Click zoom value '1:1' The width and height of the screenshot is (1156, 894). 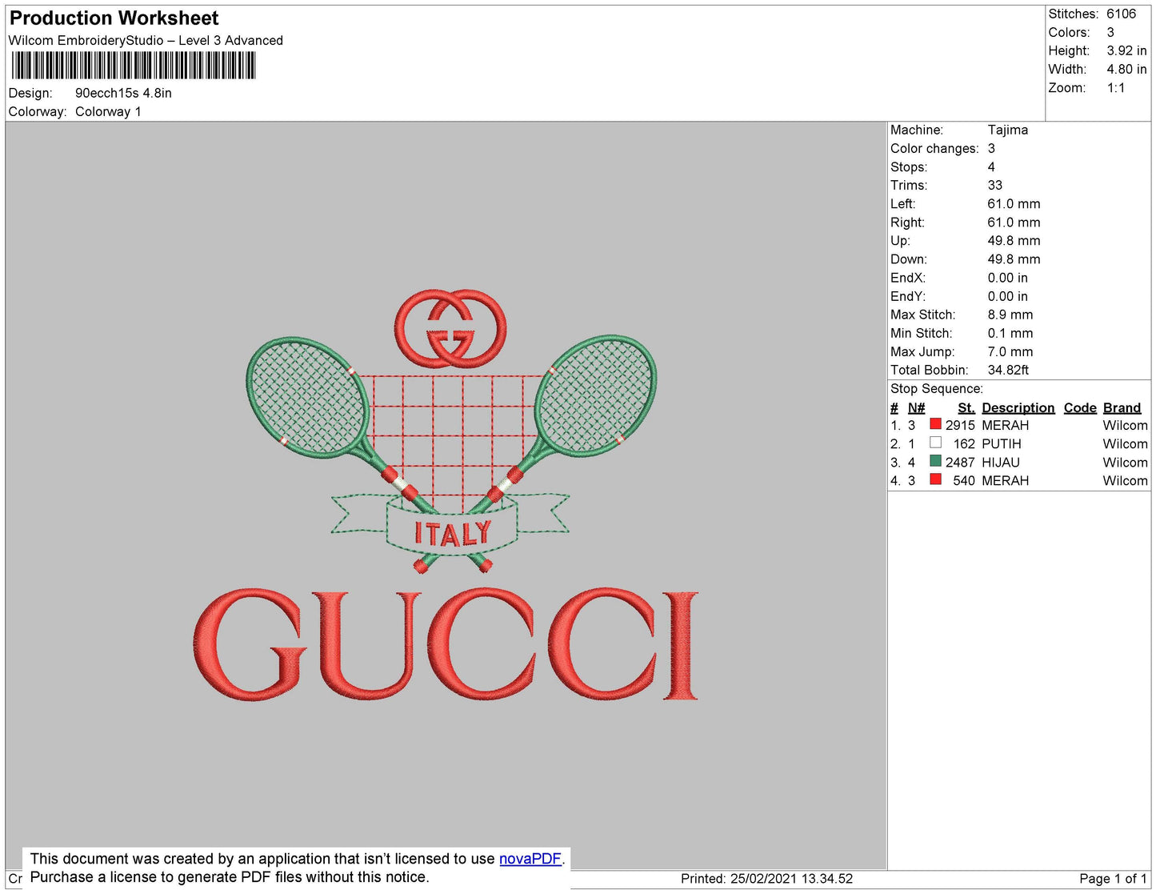coord(1116,88)
